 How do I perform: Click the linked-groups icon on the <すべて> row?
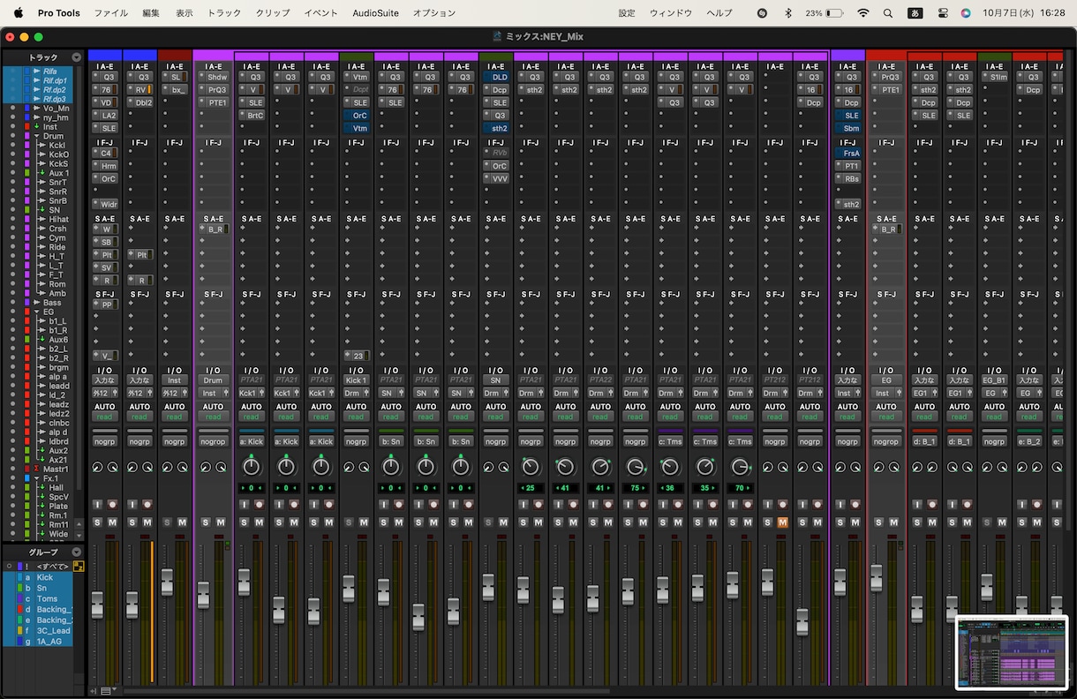pos(78,566)
